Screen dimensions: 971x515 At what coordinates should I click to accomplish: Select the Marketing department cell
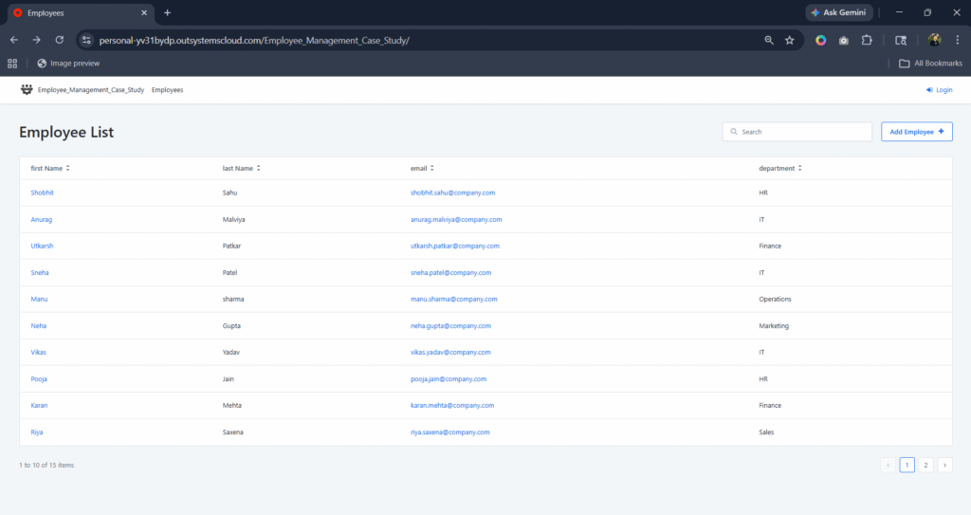(774, 325)
